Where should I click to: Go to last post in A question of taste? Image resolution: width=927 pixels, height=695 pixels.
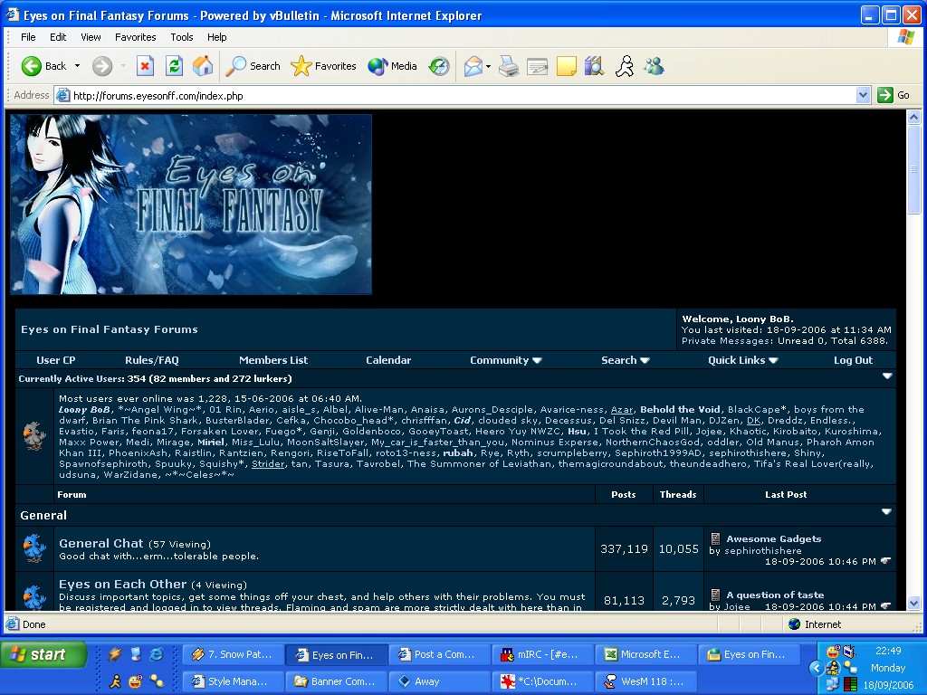coord(885,605)
